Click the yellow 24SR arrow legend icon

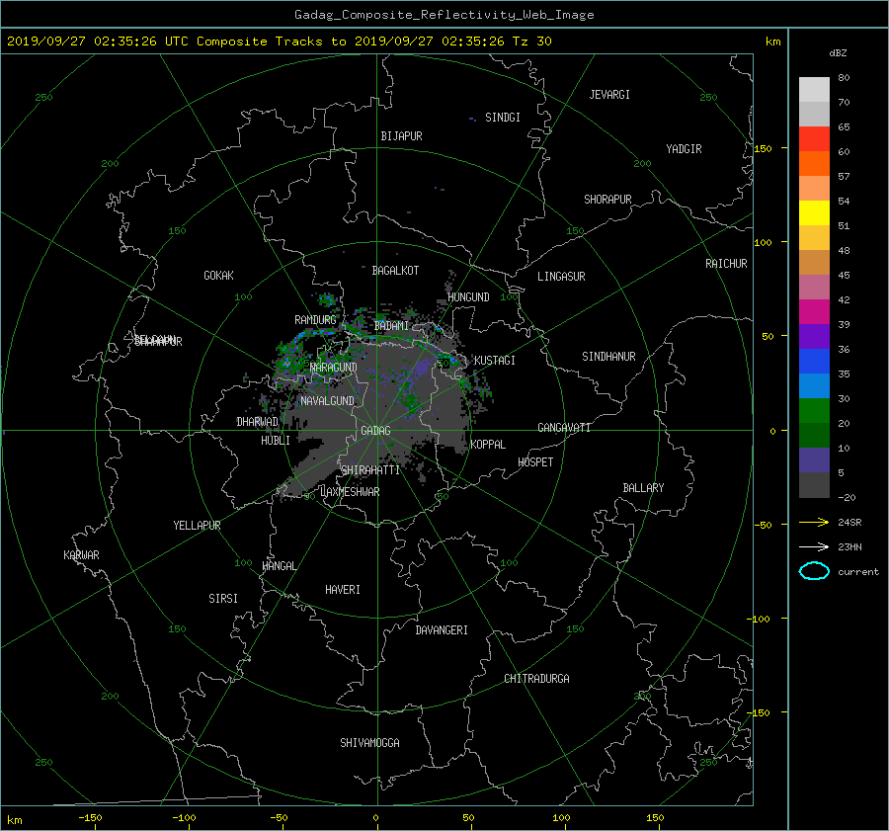click(x=814, y=522)
